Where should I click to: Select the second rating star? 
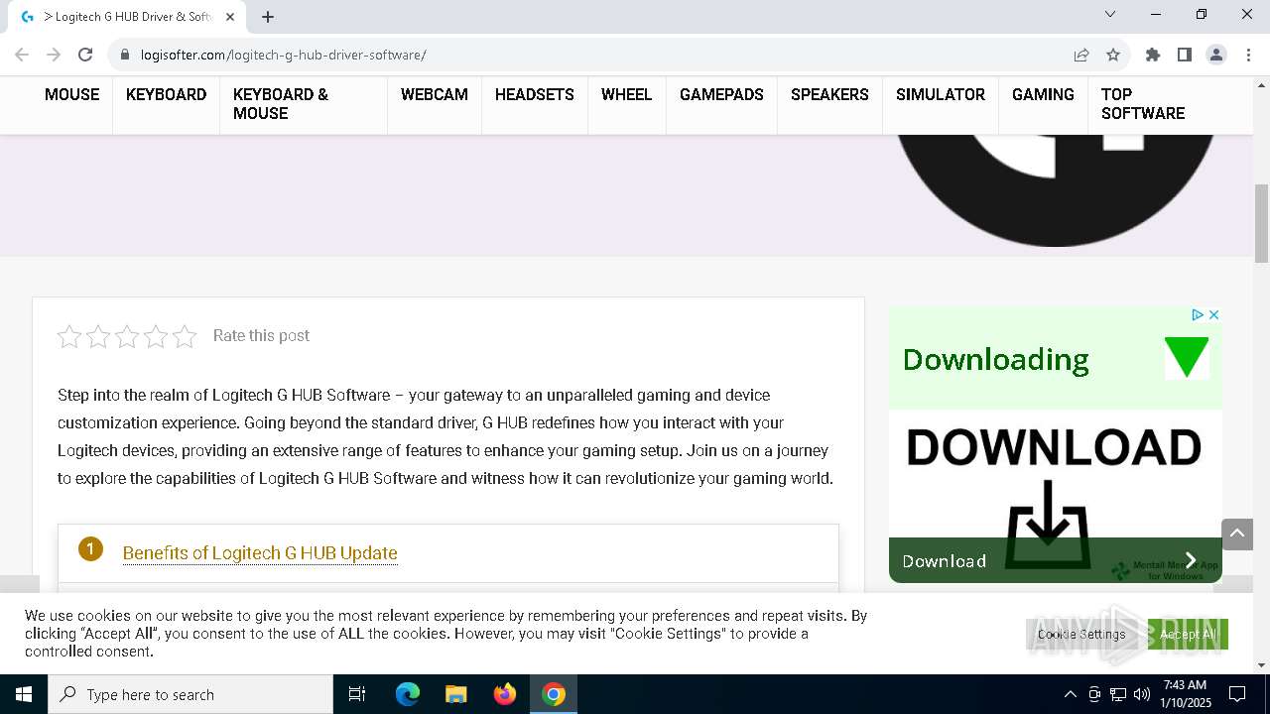98,336
